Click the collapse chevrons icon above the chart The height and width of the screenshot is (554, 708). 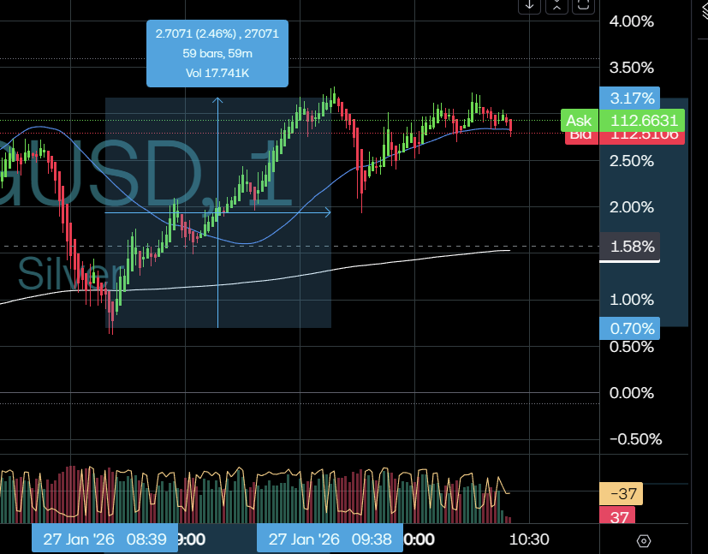coord(556,5)
